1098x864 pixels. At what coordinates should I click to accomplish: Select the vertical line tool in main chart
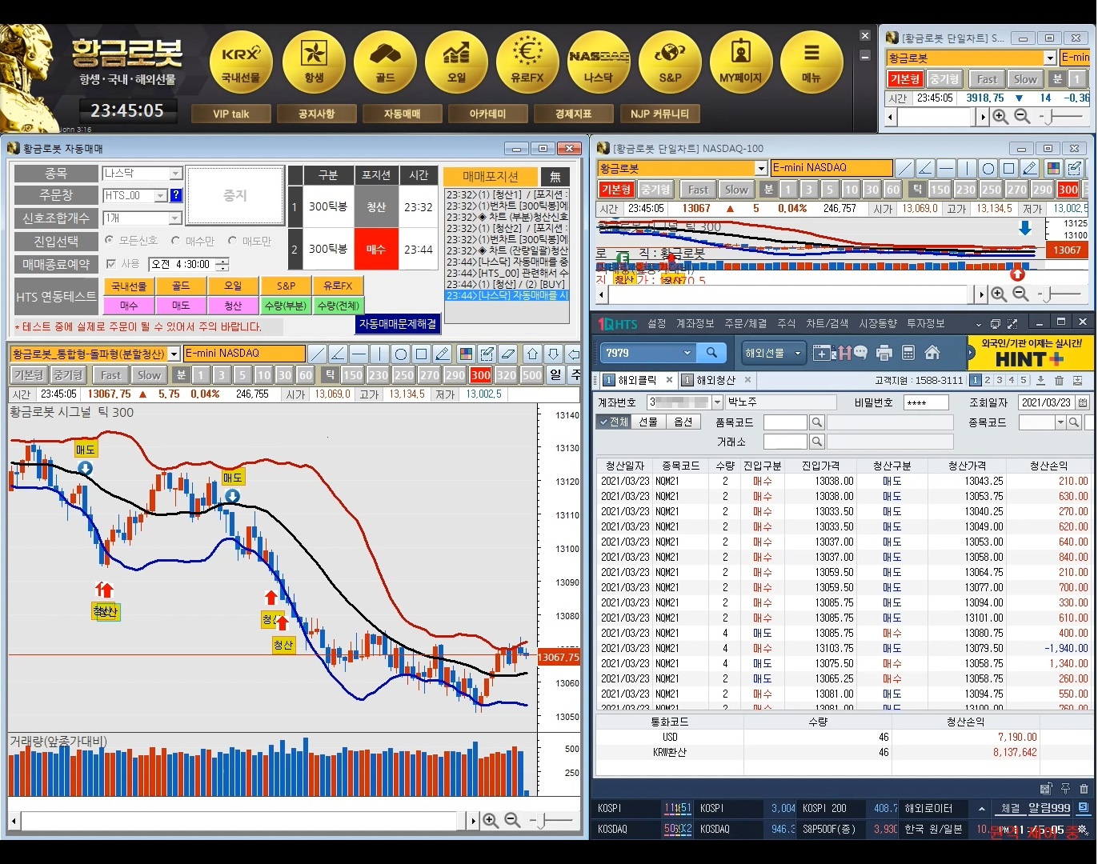coord(380,354)
